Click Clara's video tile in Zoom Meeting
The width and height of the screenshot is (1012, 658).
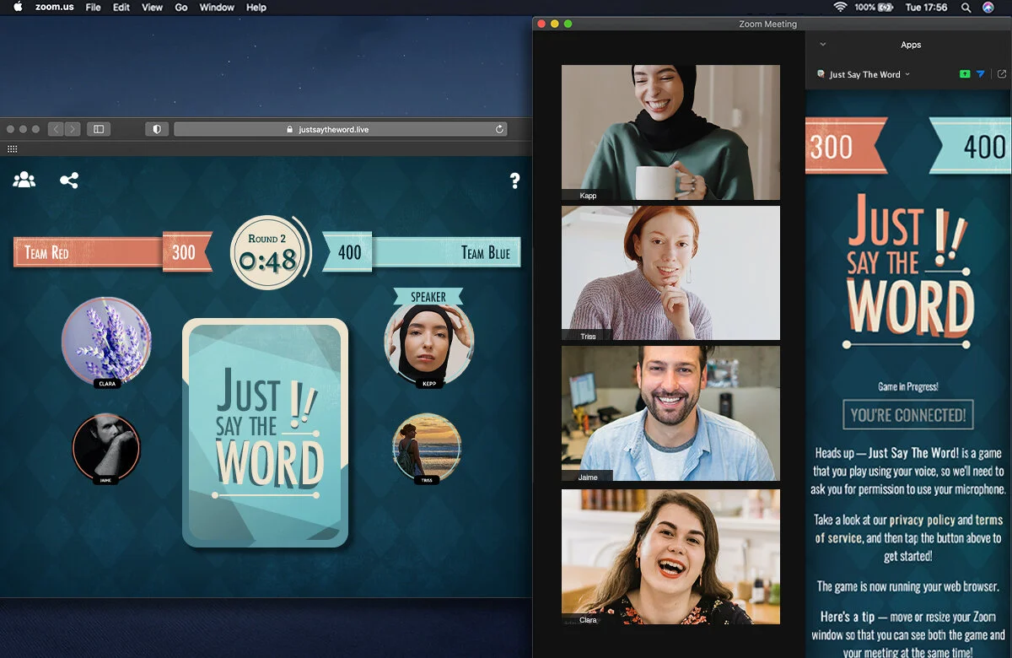pyautogui.click(x=670, y=557)
